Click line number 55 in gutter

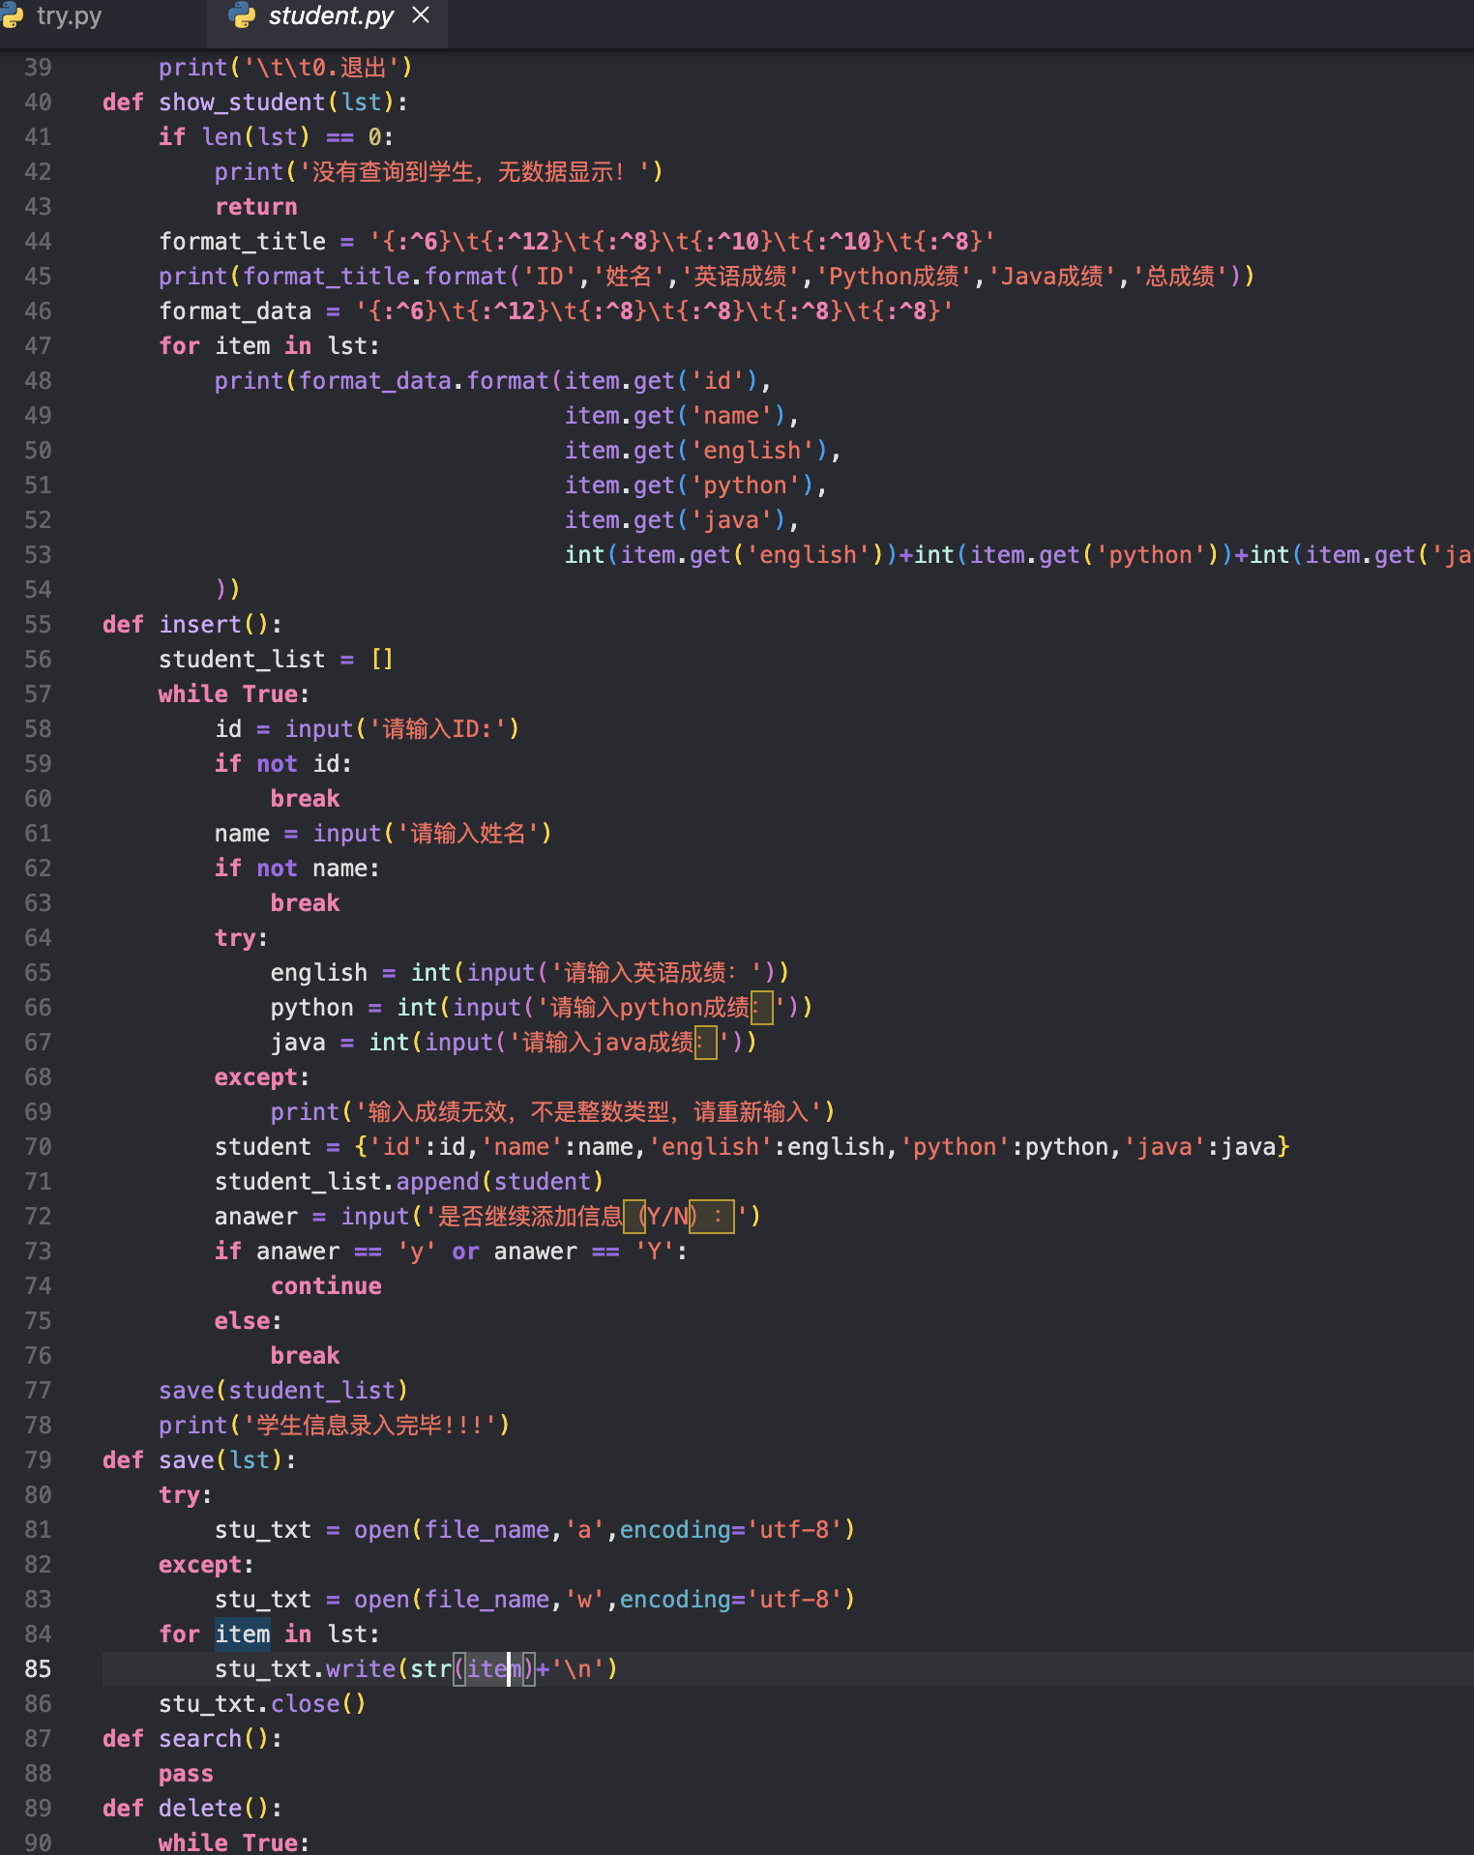click(38, 625)
